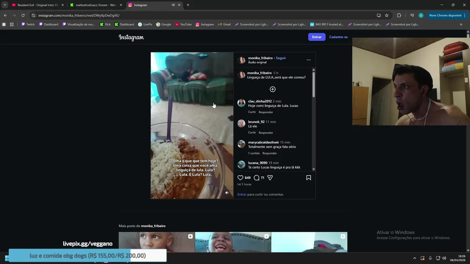Viewport: 470px width, 264px height.
Task: Open the network tray icon
Action: pyautogui.click(x=438, y=258)
